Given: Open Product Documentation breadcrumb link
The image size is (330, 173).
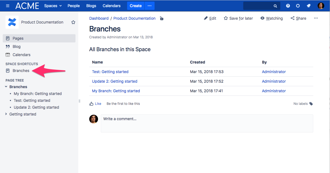Looking at the screenshot, I should click(x=135, y=18).
